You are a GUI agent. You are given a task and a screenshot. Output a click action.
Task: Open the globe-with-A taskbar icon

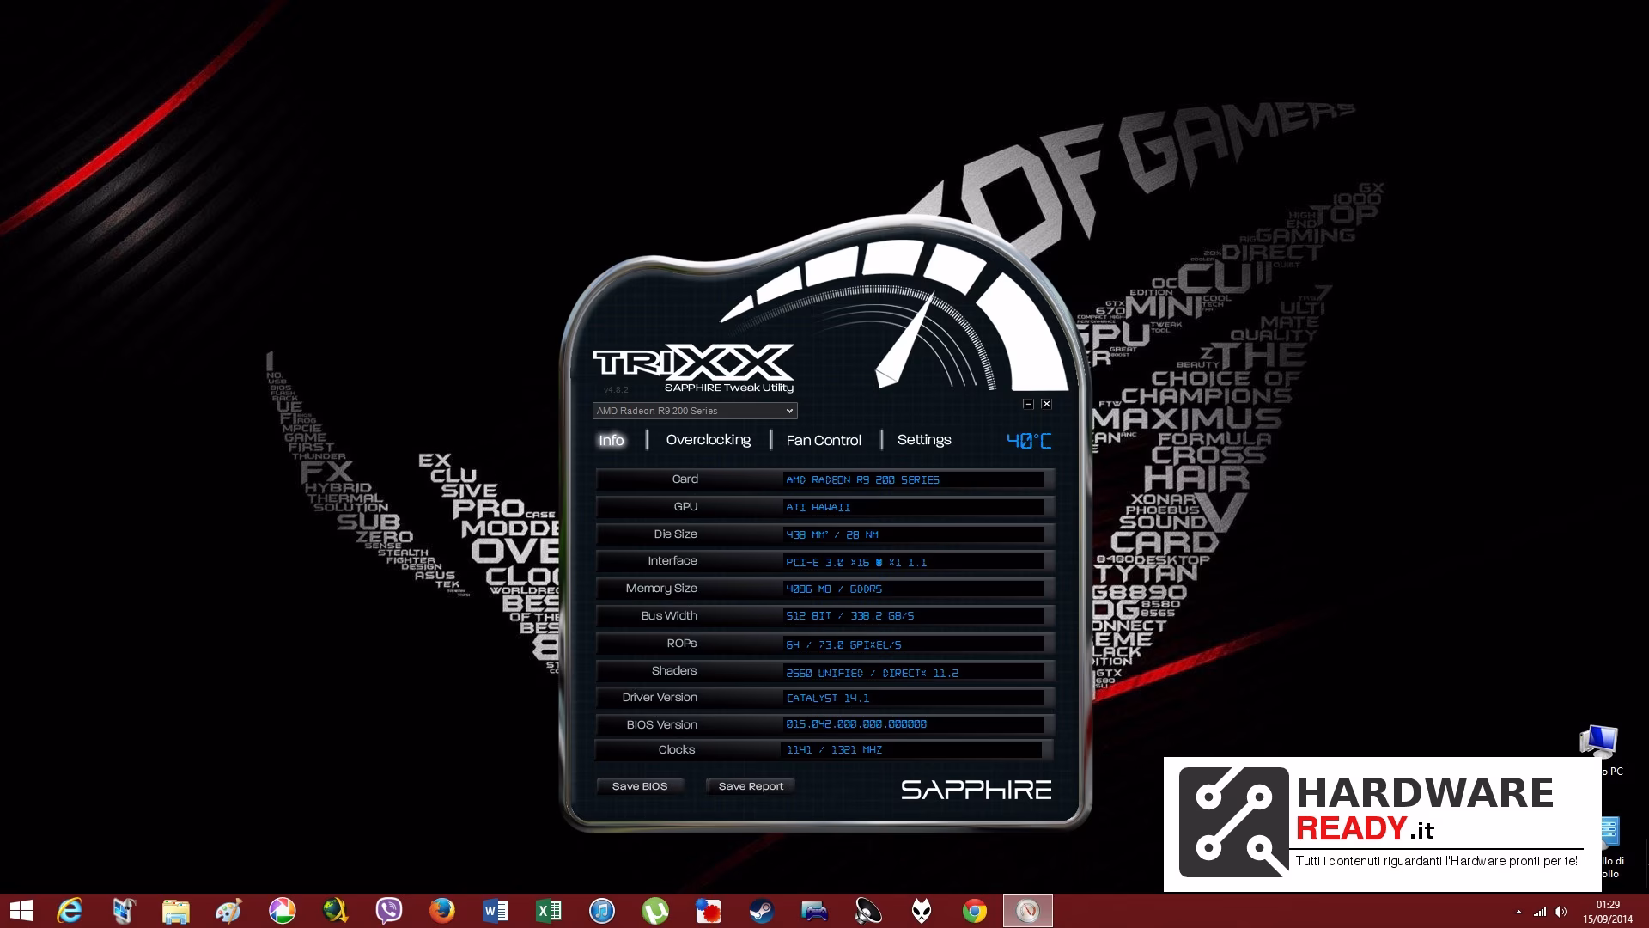coord(335,911)
